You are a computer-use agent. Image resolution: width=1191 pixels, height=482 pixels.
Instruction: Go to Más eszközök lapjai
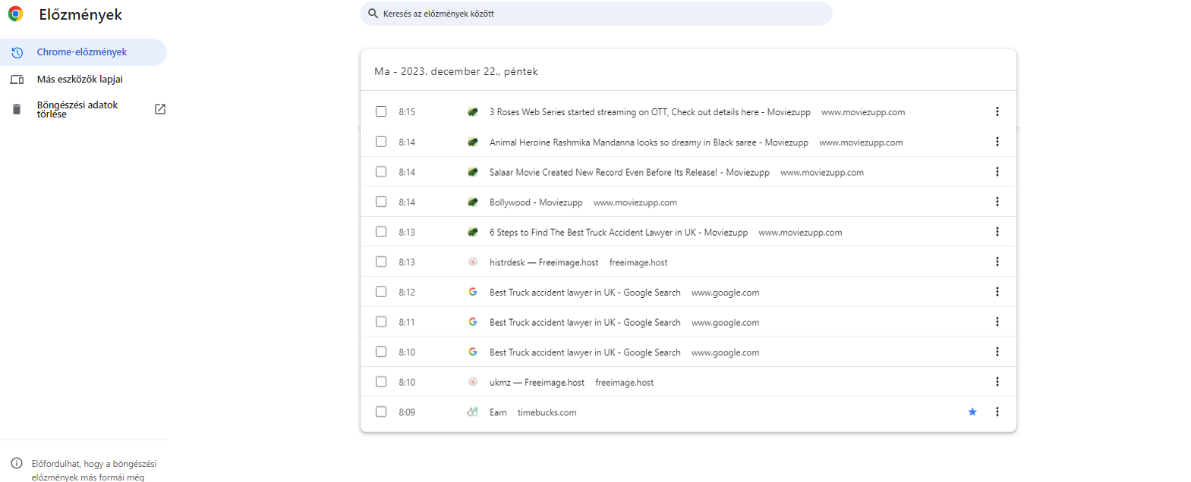80,80
